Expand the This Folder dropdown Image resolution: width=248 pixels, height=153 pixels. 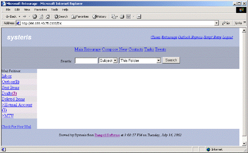(158, 60)
